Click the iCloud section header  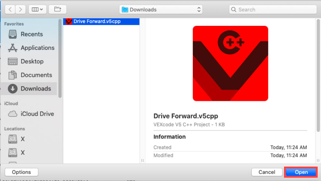[11, 103]
